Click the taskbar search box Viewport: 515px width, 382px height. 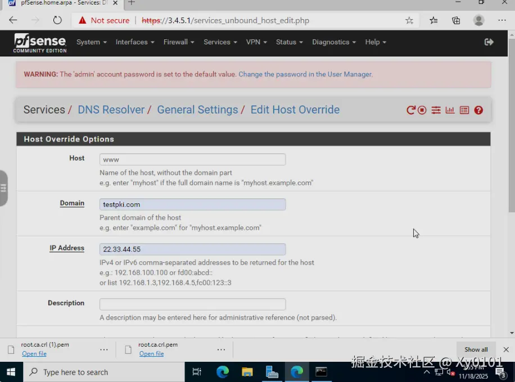(x=104, y=372)
